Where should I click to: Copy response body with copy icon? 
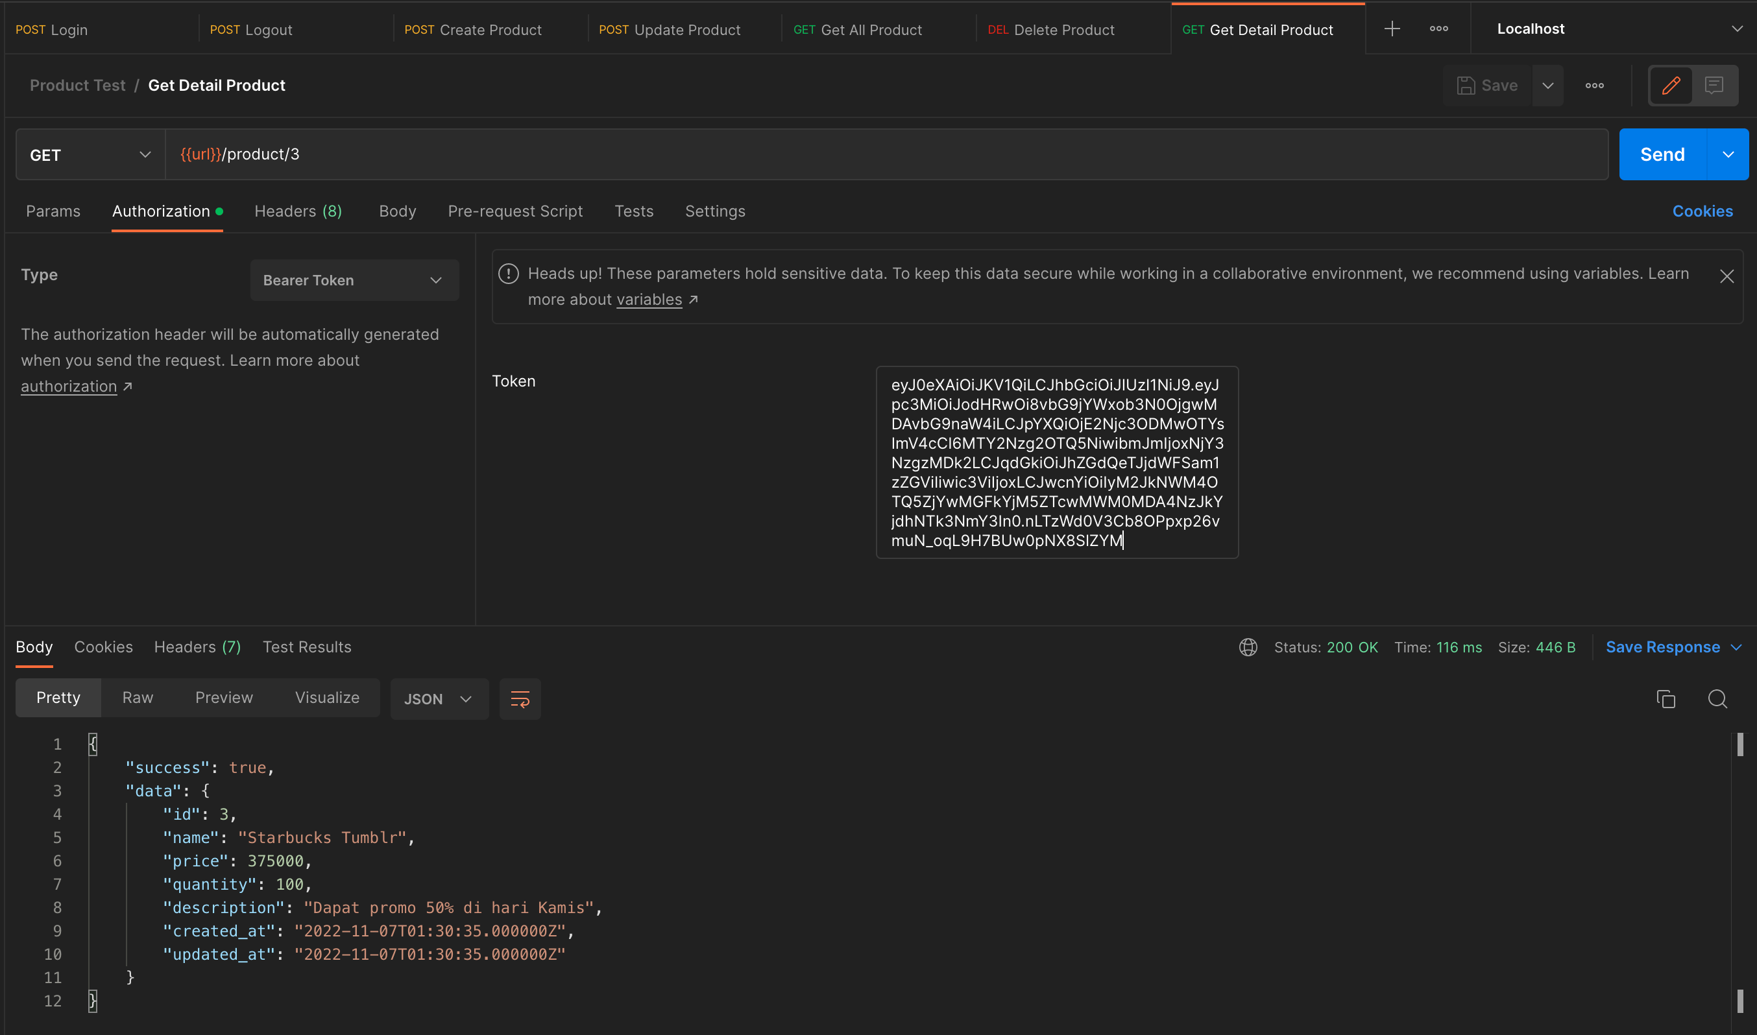[x=1666, y=699]
